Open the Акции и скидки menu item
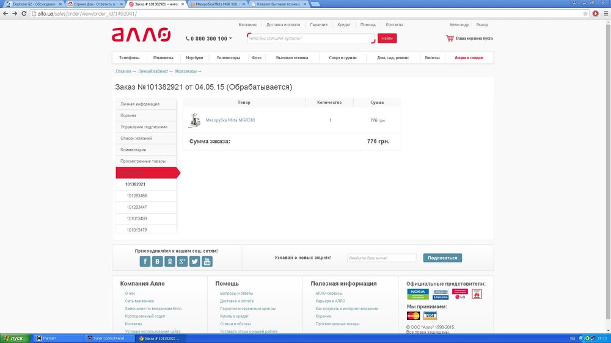The width and height of the screenshot is (611, 343). click(469, 57)
